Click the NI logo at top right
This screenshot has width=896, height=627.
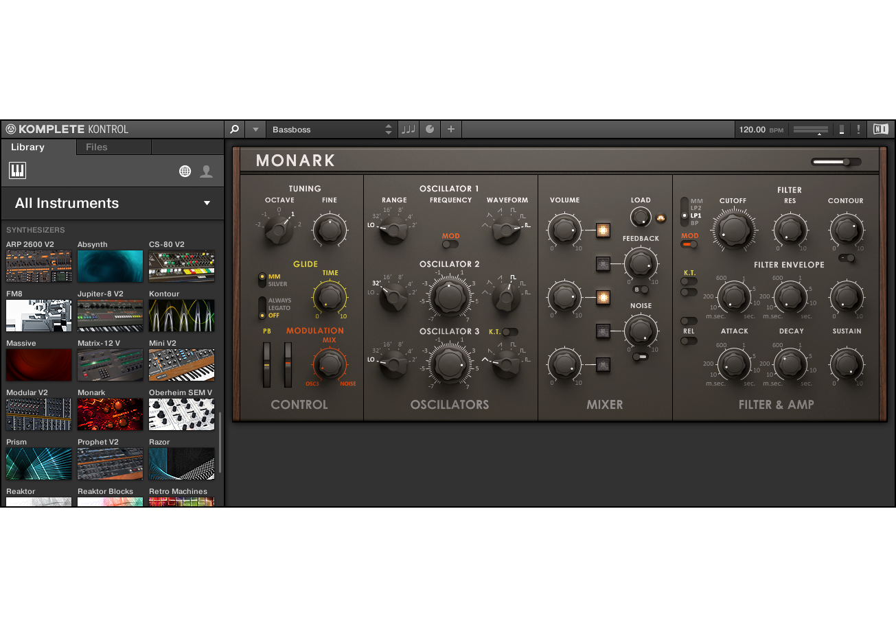(880, 129)
